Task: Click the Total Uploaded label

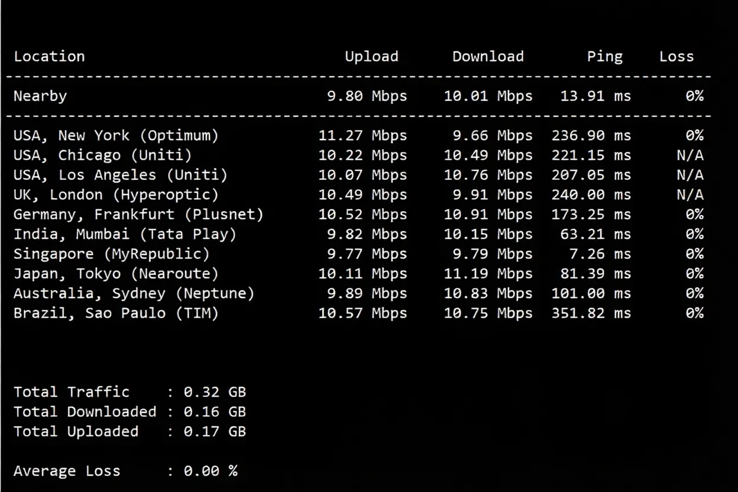Action: coord(76,432)
